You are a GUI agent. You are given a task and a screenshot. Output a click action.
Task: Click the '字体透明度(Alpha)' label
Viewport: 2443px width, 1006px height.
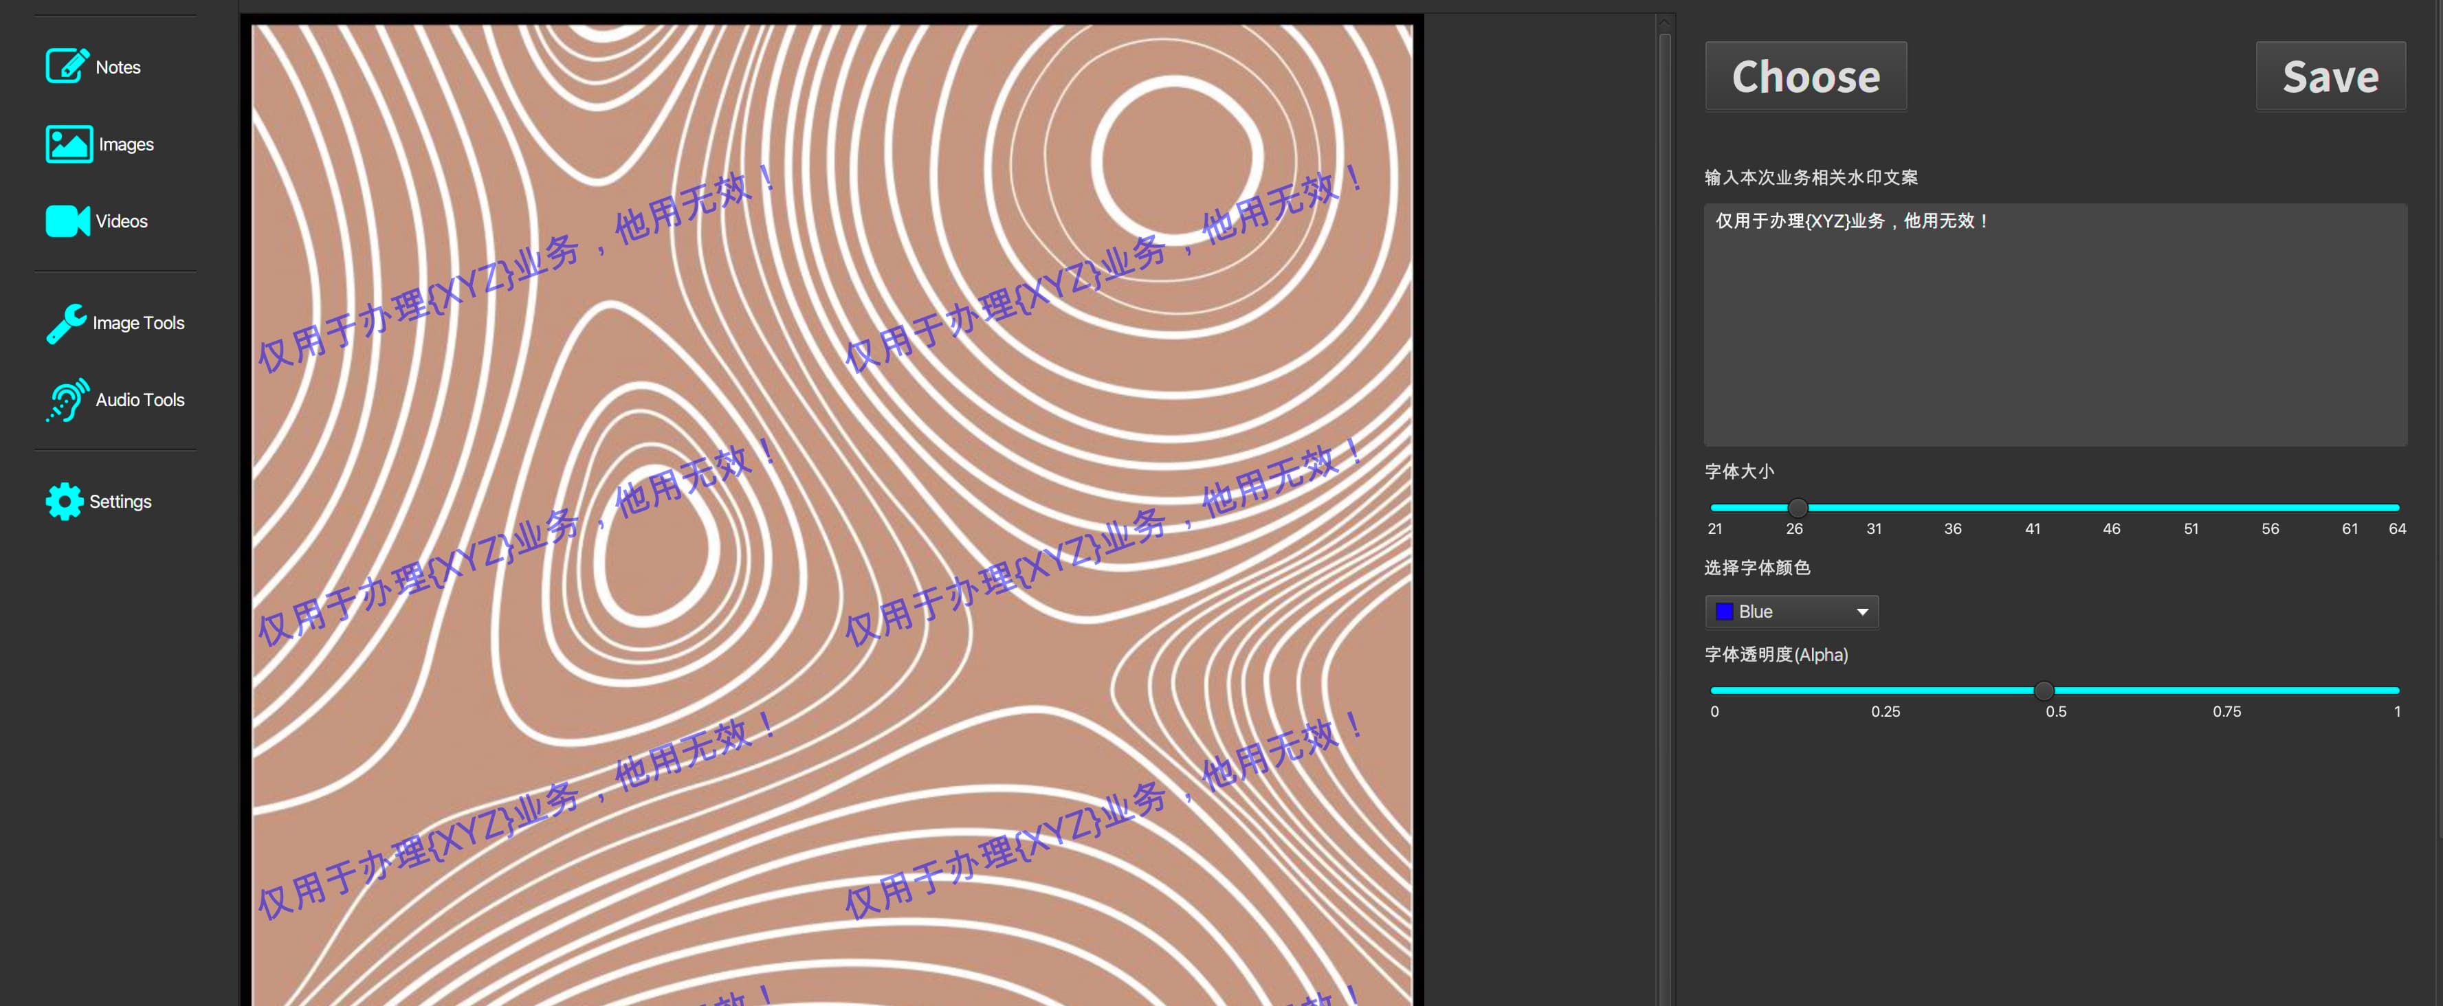pos(1776,654)
